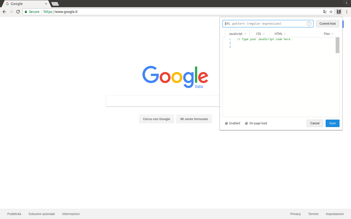Image resolution: width=351 pixels, height=219 pixels.
Task: Click line number 1 in editor gutter
Action: [x=230, y=39]
